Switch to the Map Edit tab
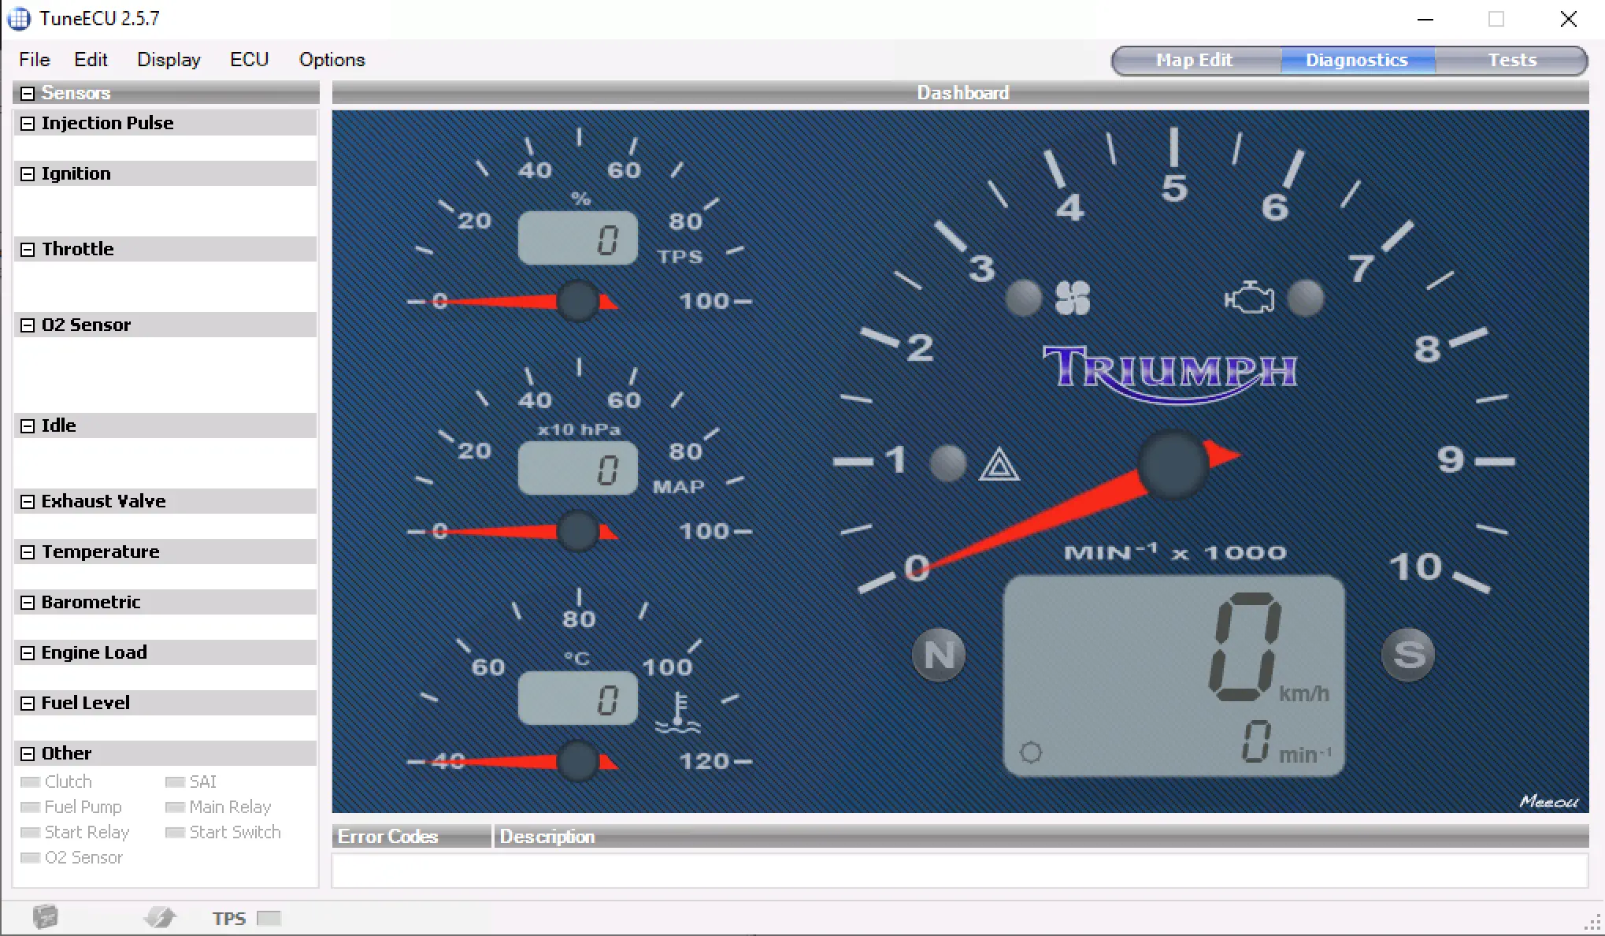 coord(1193,59)
